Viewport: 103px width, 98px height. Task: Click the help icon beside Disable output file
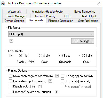(x=40, y=86)
